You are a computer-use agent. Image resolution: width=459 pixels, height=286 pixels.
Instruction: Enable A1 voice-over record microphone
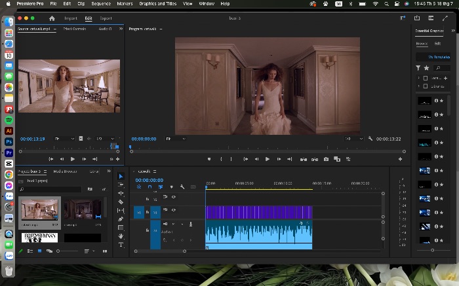pos(191,224)
